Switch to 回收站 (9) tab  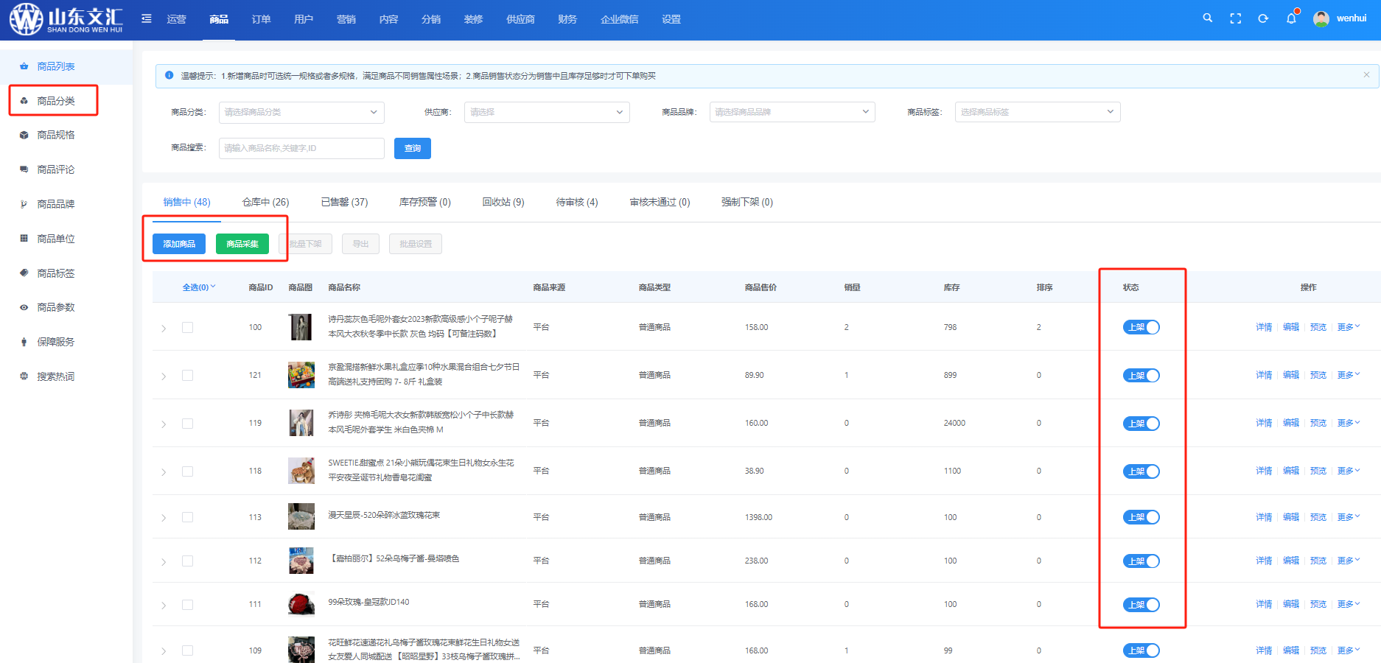point(503,202)
